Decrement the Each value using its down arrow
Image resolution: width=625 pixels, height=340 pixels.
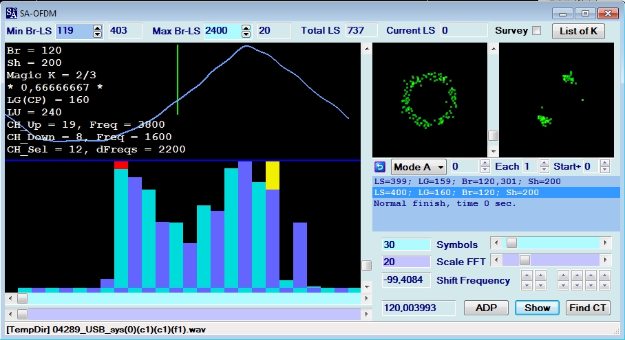point(544,170)
